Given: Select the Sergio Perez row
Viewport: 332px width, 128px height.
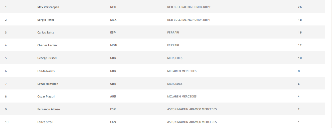Looking at the screenshot, I should coord(163,20).
